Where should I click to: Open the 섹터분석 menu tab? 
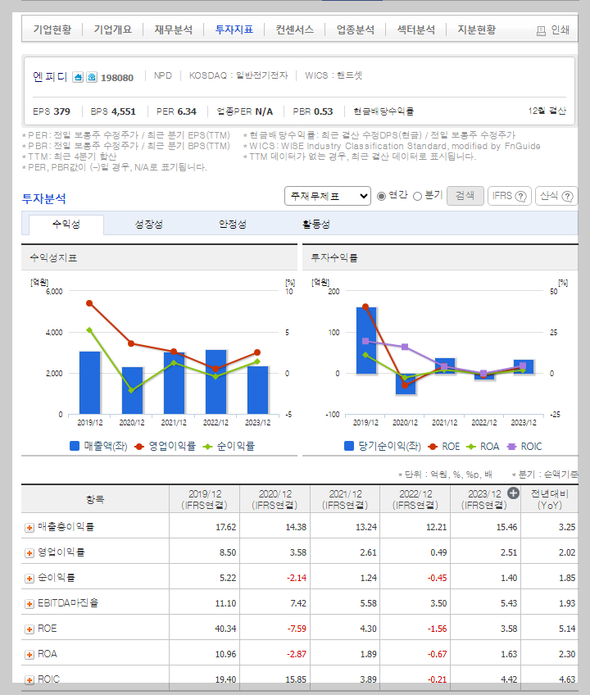[x=416, y=30]
